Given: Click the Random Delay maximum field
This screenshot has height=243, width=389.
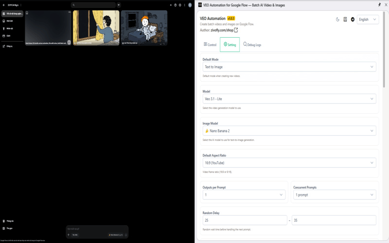Looking at the screenshot, I should pos(334,220).
